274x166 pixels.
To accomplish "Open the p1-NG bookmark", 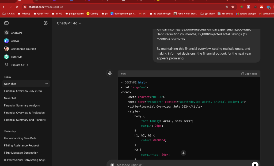I will [57, 14].
